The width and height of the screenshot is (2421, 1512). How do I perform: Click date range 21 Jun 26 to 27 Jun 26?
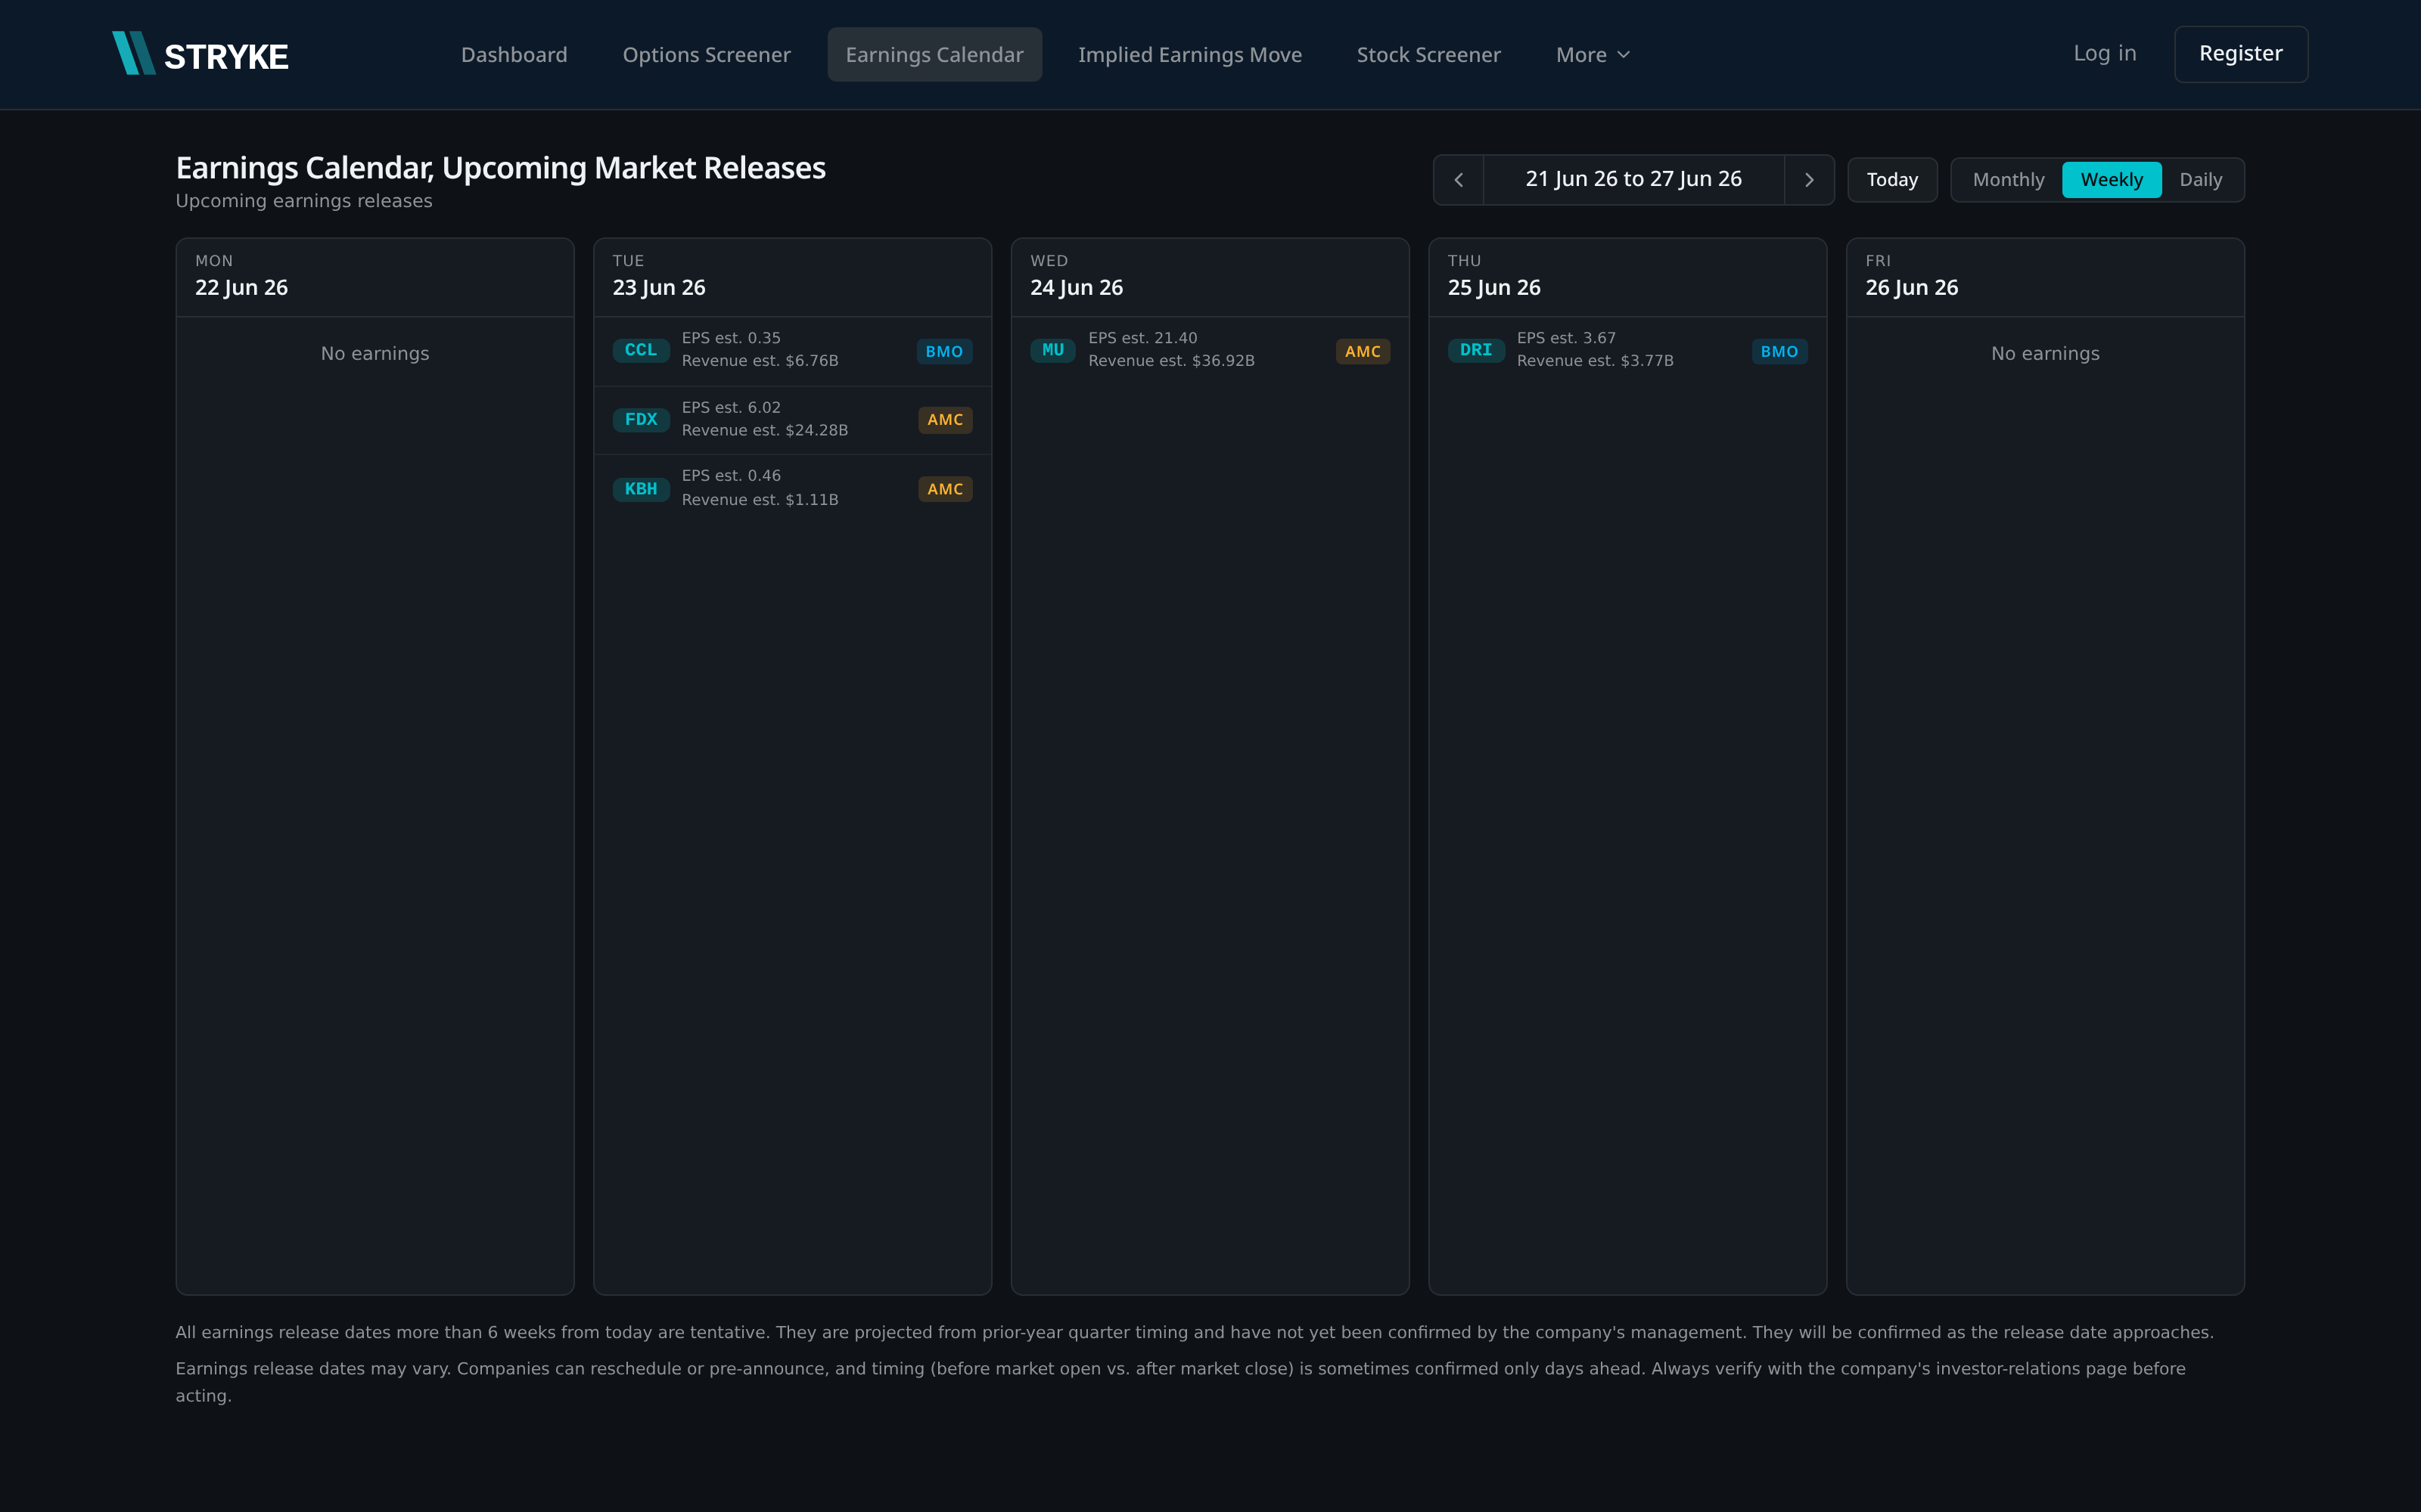[1633, 179]
